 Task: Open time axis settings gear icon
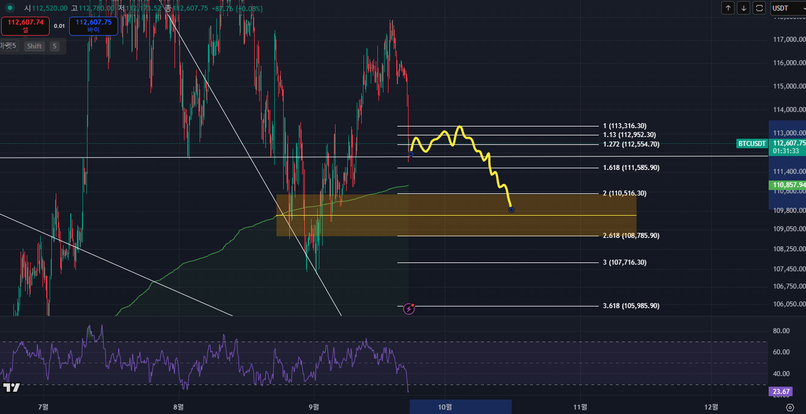789,408
